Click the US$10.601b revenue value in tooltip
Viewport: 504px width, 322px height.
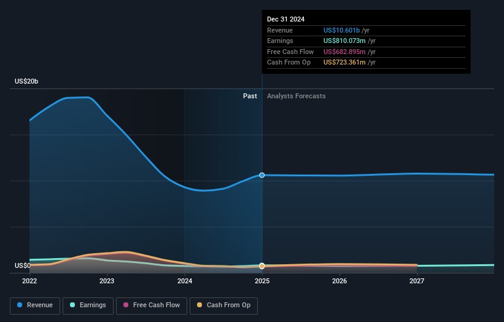[x=343, y=31]
